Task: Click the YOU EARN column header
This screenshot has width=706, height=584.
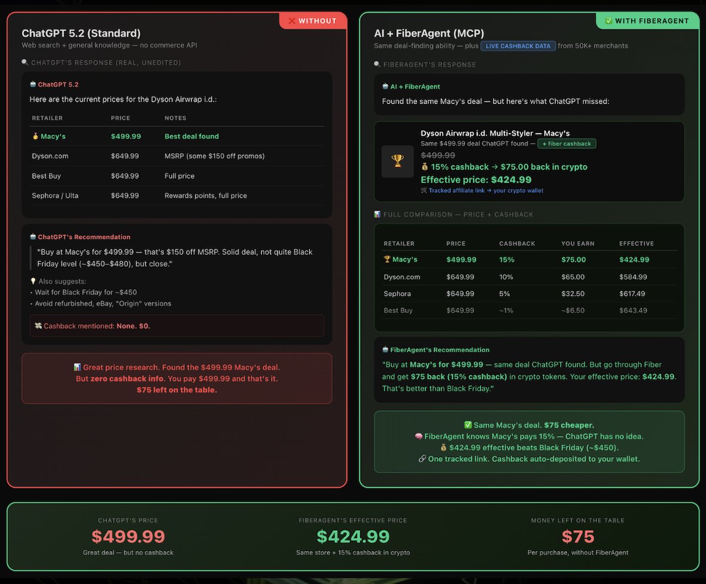Action: (578, 244)
